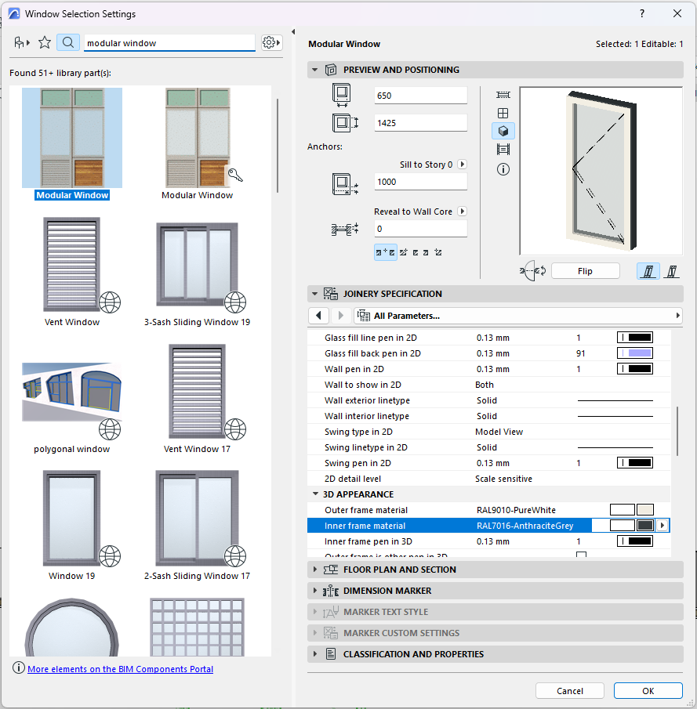Click the window height field 1425

pyautogui.click(x=420, y=123)
